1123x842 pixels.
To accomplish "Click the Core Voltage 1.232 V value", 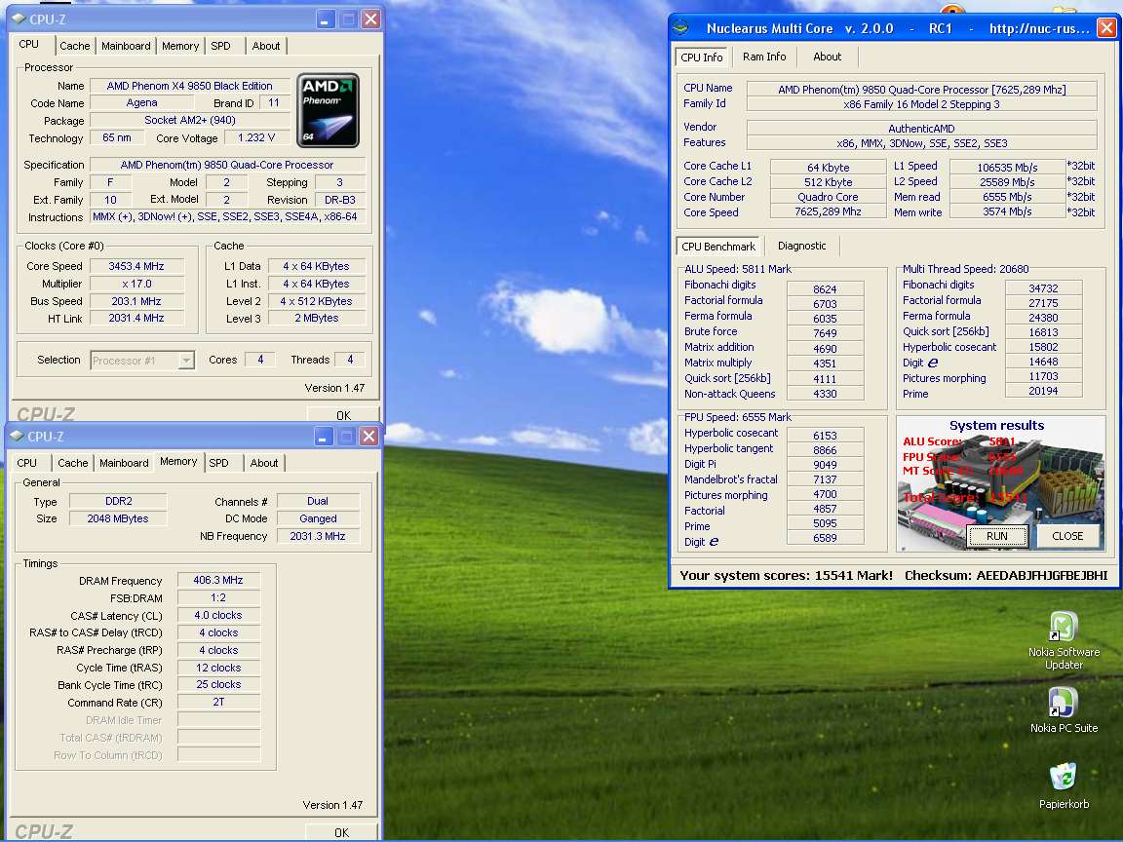I will pos(256,137).
